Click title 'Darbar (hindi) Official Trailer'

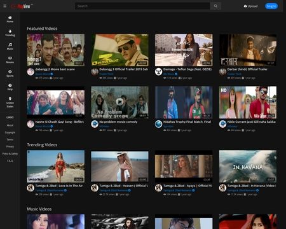247,69
